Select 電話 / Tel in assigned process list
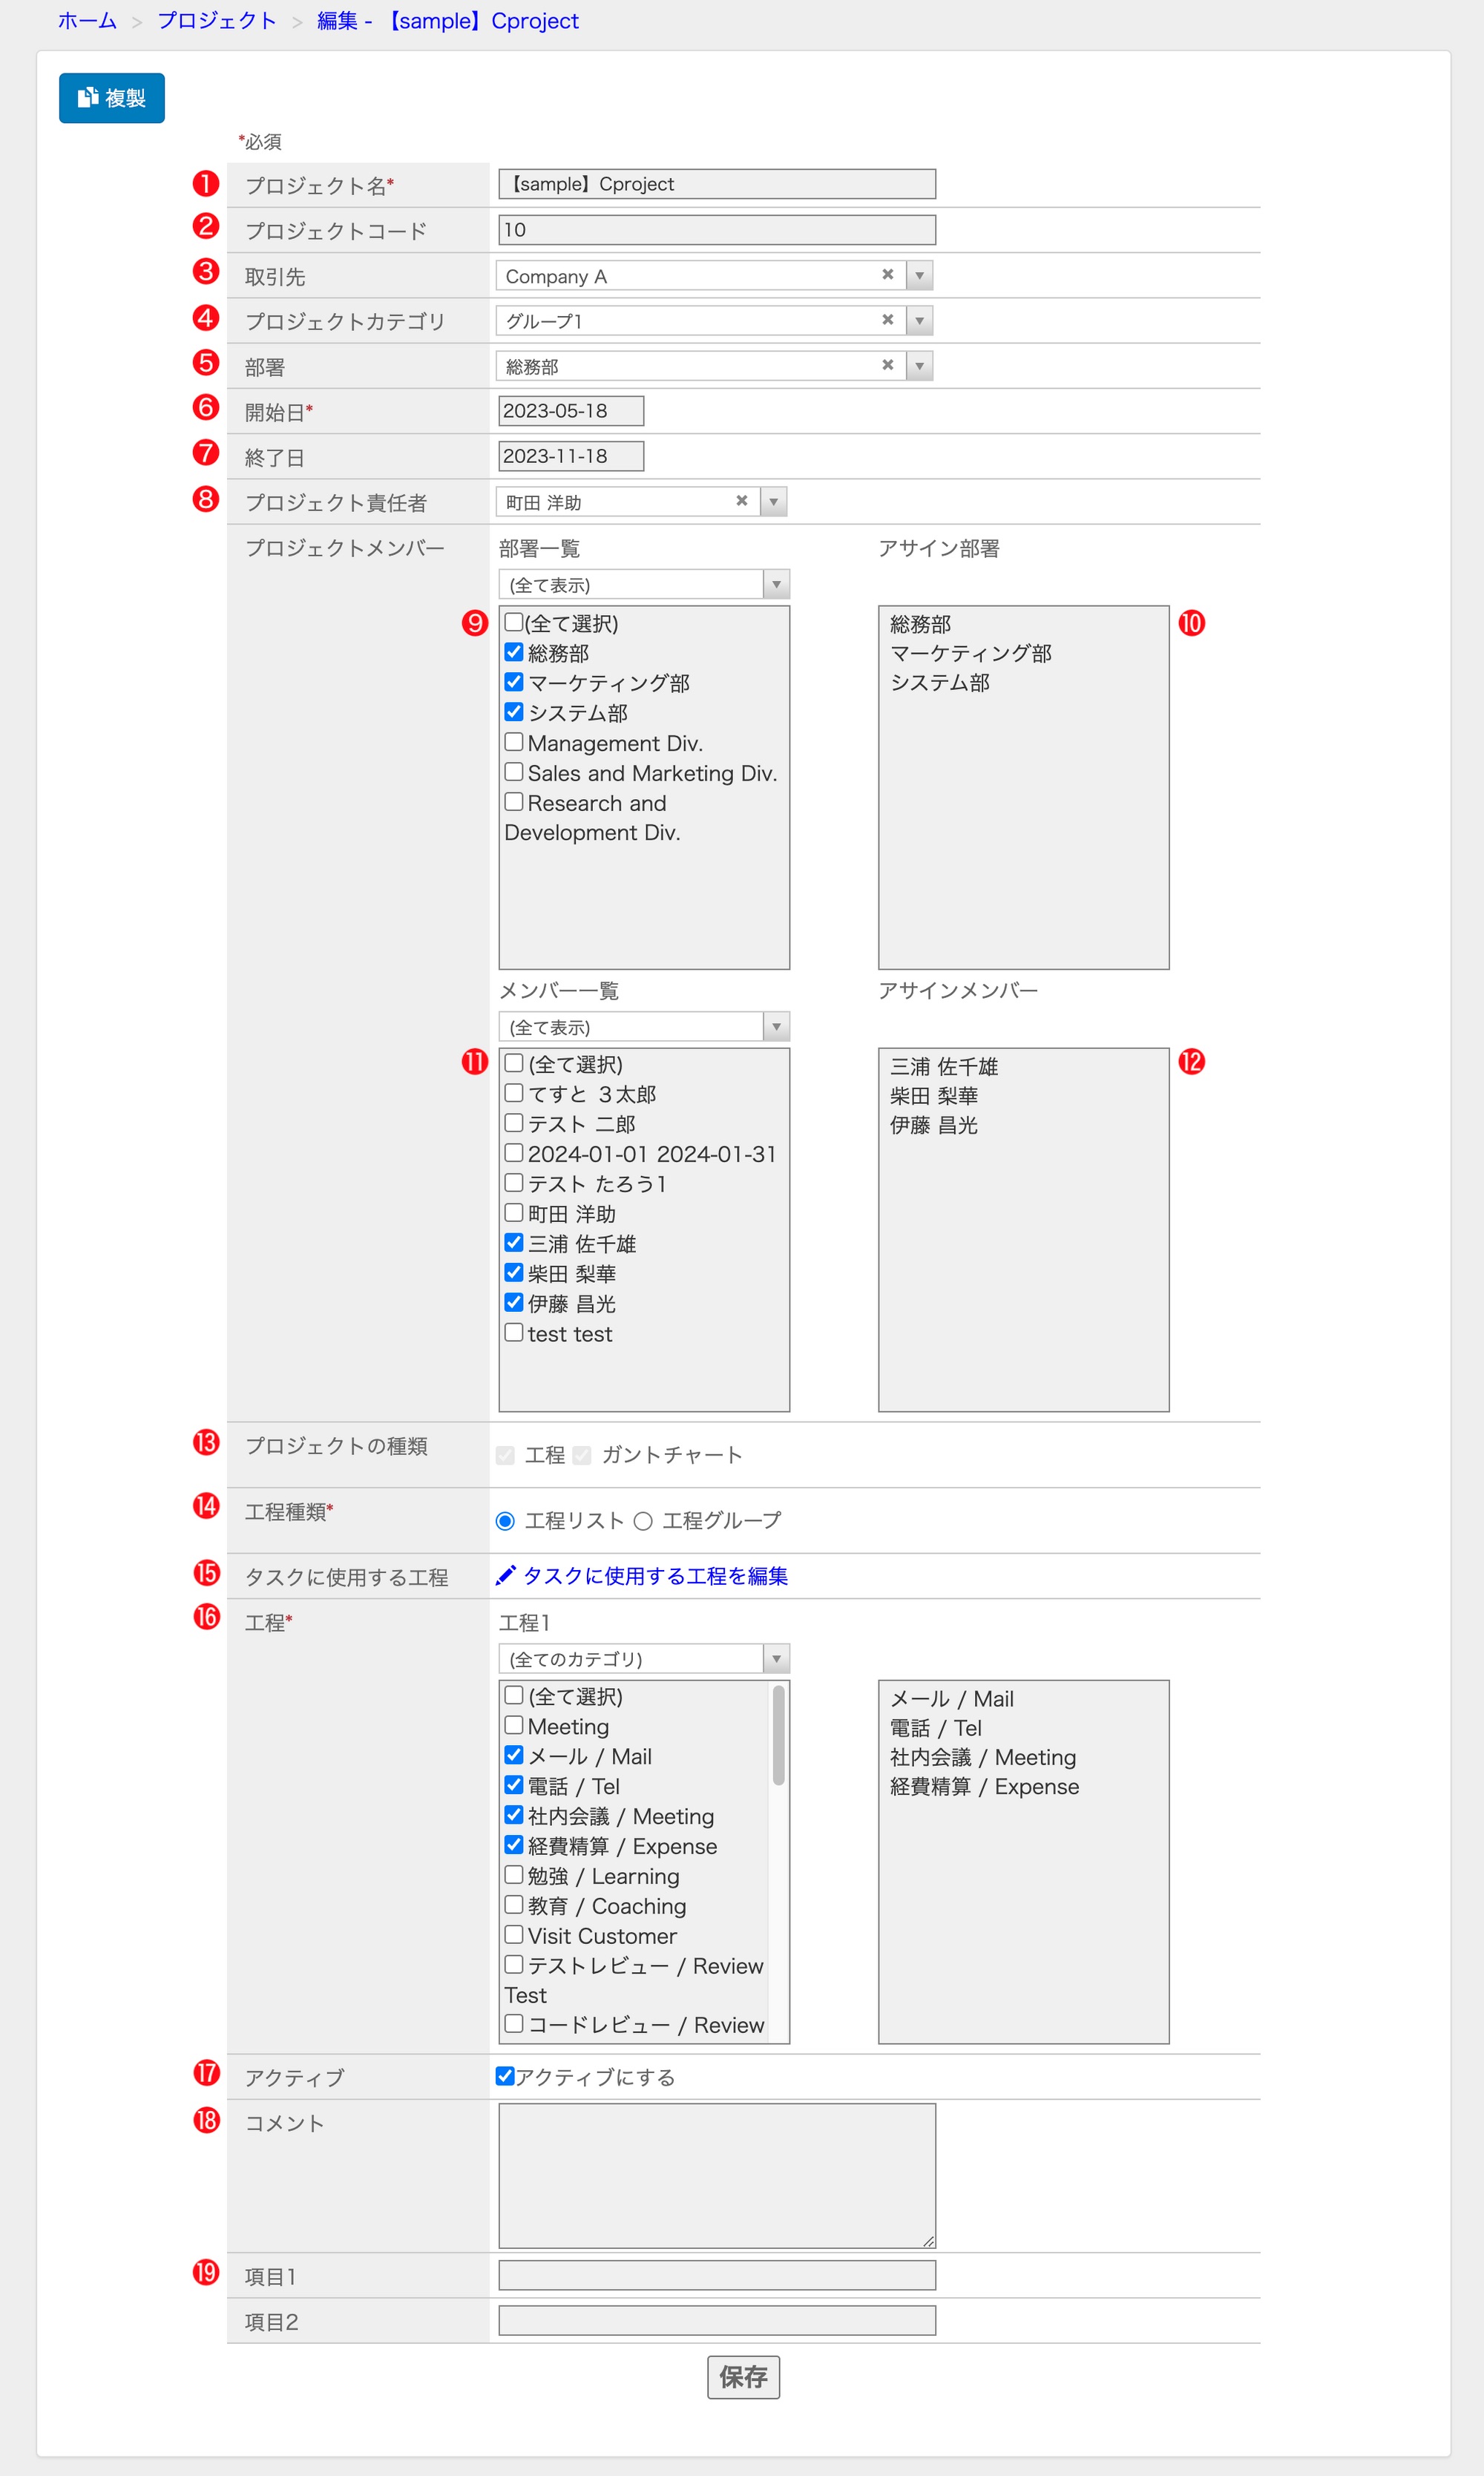Viewport: 1484px width, 2476px height. (x=935, y=1728)
